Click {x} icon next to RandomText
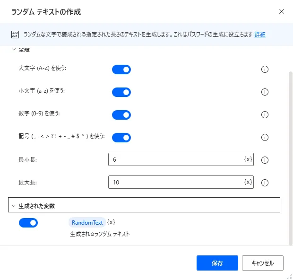Viewport: 293px width, 280px height. [x=111, y=222]
